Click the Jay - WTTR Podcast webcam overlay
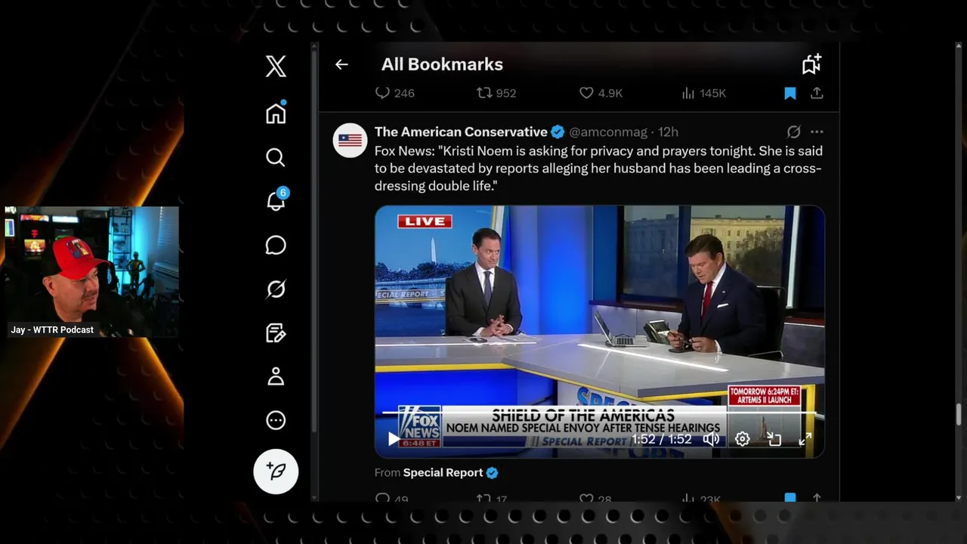 tap(92, 272)
